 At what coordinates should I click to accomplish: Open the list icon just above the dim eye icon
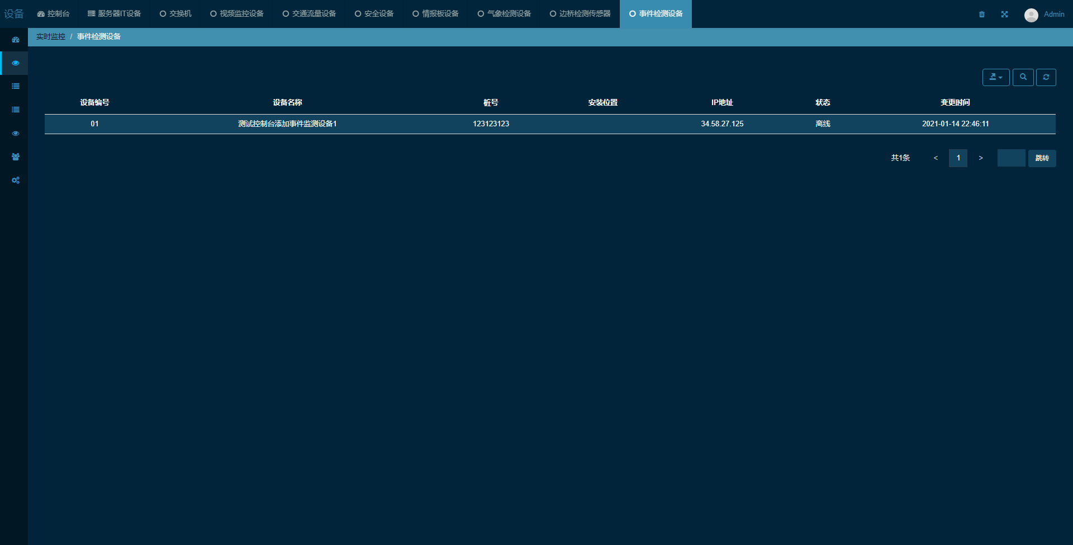pyautogui.click(x=16, y=110)
